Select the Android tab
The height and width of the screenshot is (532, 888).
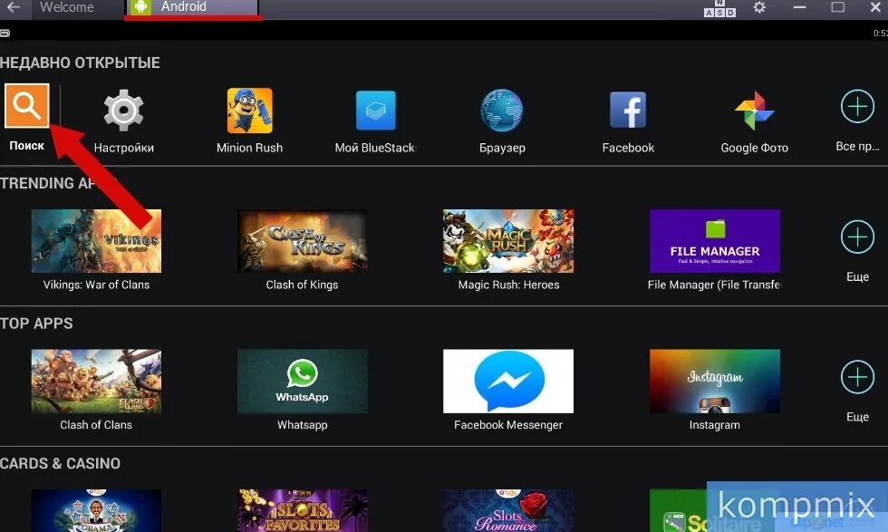coord(192,8)
